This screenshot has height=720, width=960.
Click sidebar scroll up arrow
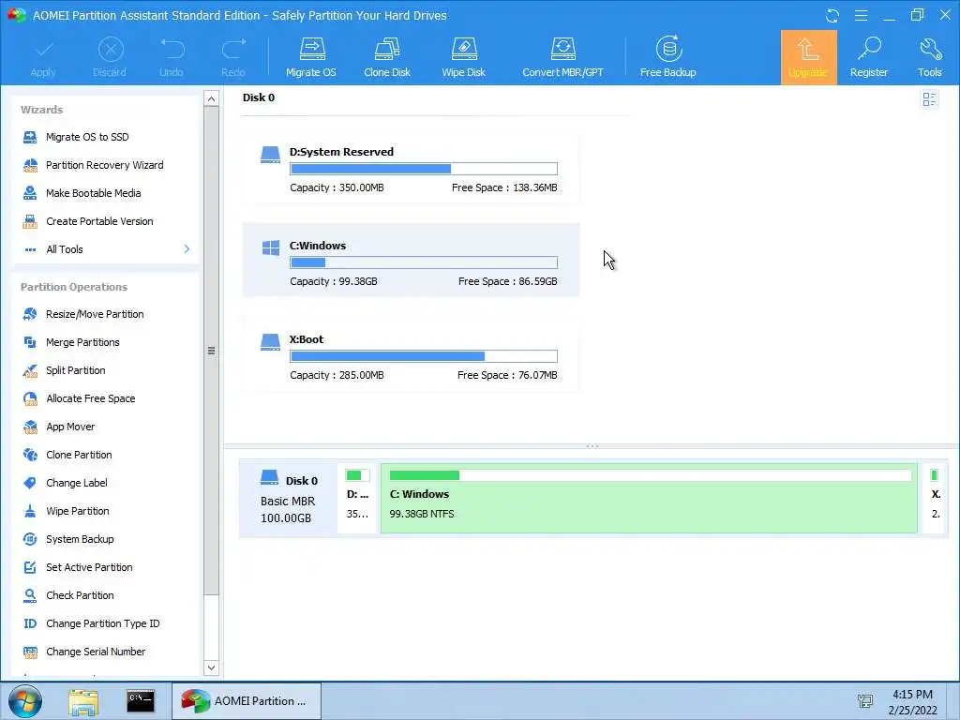pyautogui.click(x=211, y=98)
